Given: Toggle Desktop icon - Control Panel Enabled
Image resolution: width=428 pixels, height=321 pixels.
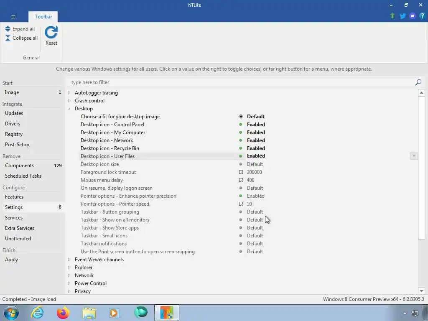Looking at the screenshot, I should tap(256, 125).
